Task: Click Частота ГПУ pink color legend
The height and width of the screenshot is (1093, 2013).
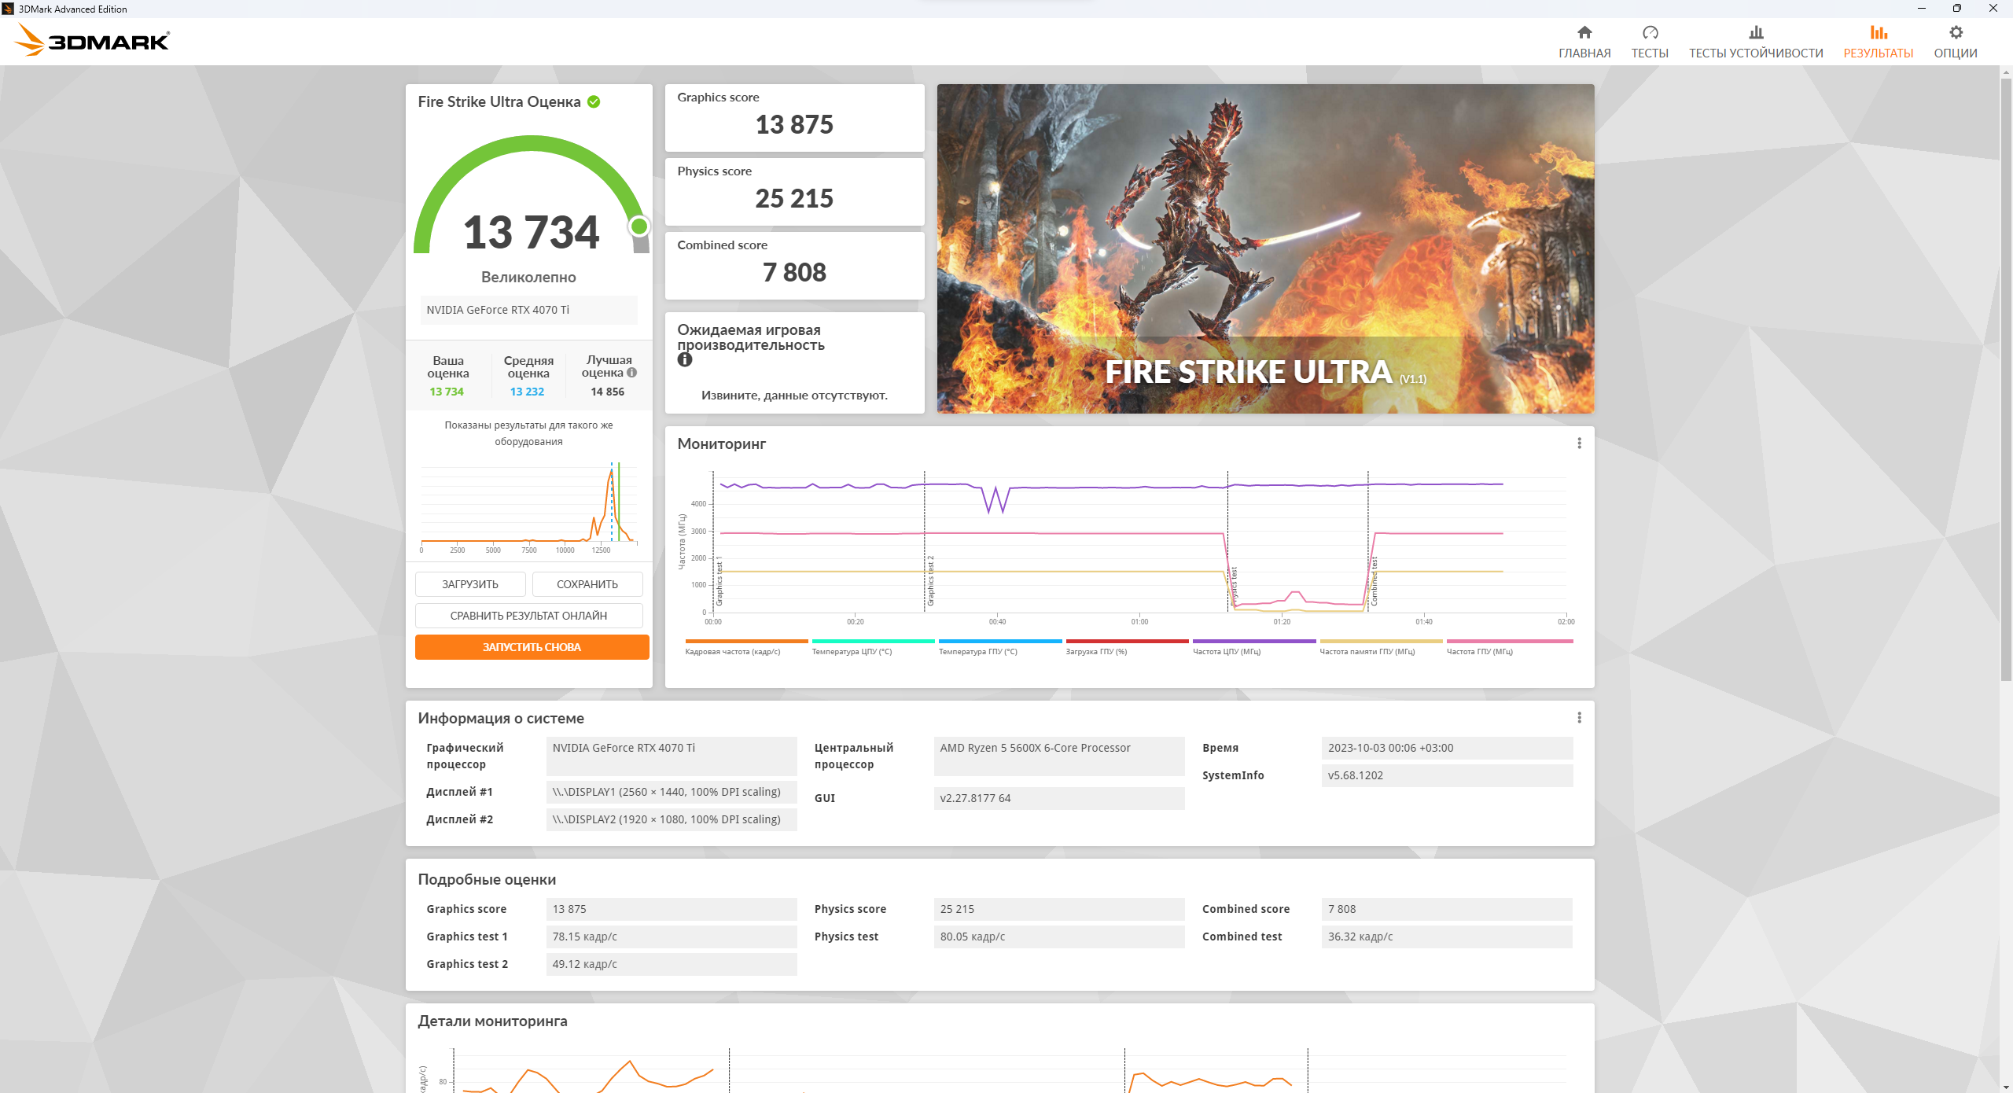Action: coord(1509,642)
